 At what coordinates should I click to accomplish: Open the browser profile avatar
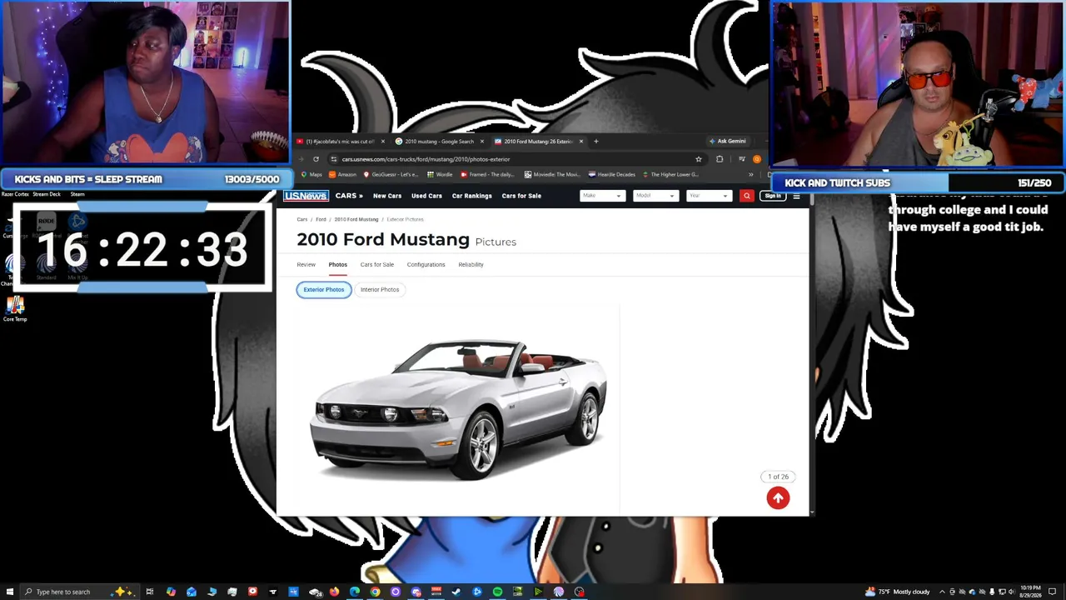point(756,159)
